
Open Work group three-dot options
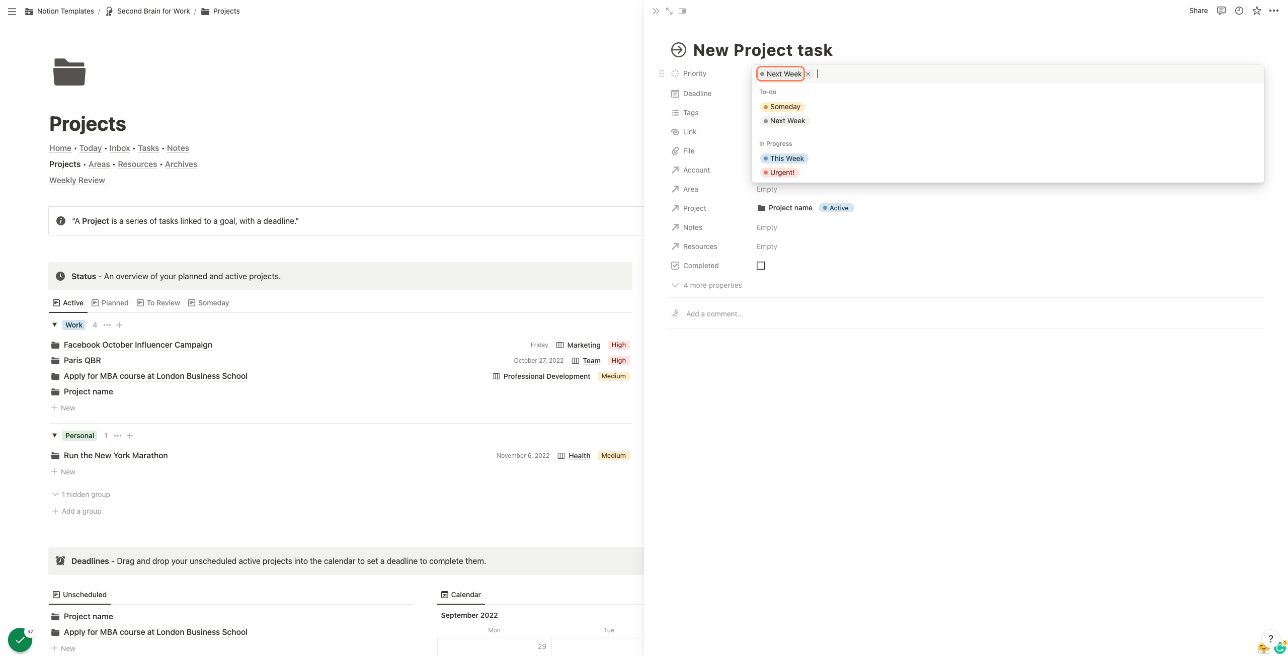[x=107, y=325]
